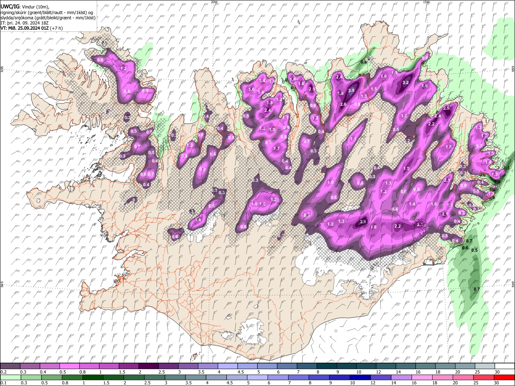
Task: Click the 2.6 snowfall value on map
Action: [343, 104]
